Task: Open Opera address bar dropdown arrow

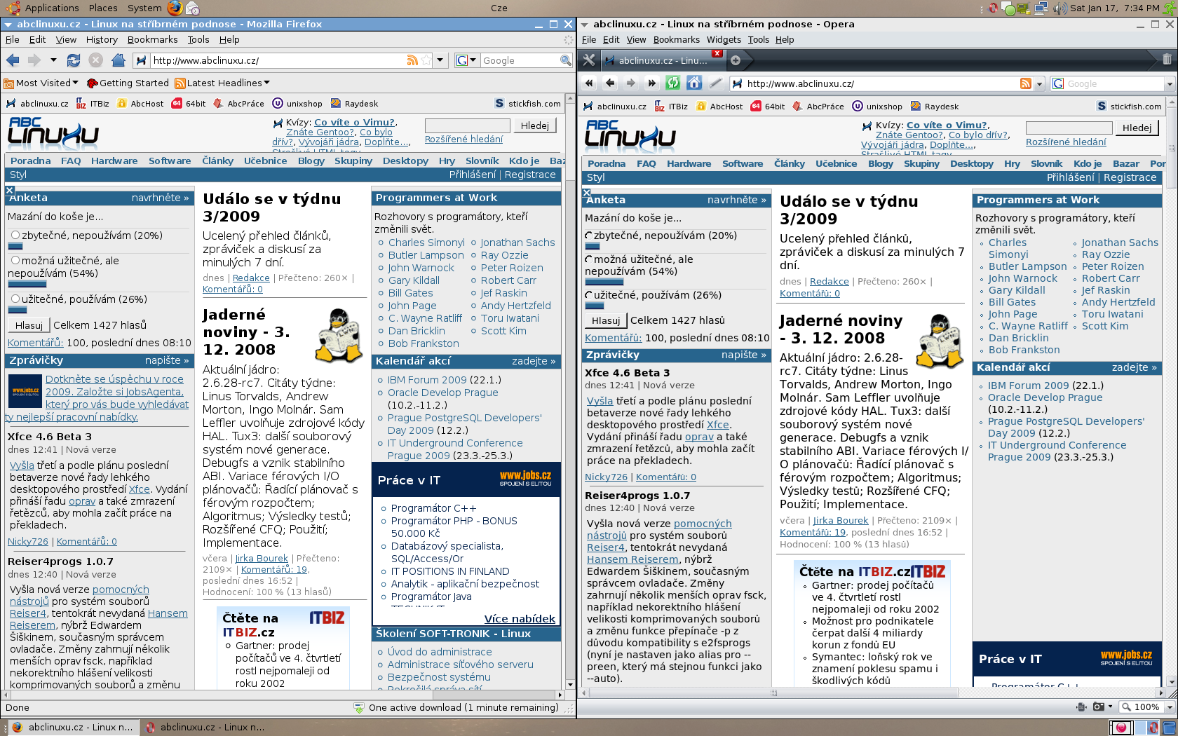Action: [x=1038, y=83]
